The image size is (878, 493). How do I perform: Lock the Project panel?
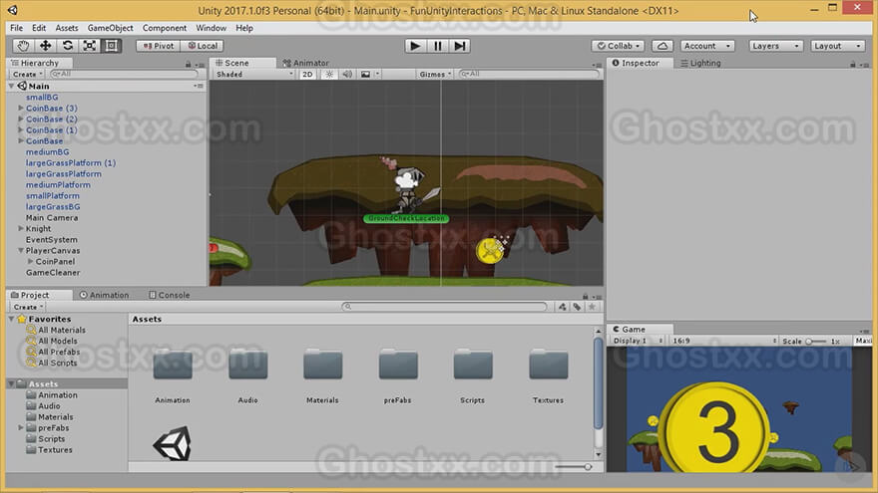click(585, 296)
